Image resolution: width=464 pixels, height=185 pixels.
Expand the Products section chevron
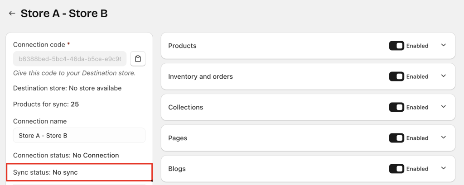coord(444,46)
